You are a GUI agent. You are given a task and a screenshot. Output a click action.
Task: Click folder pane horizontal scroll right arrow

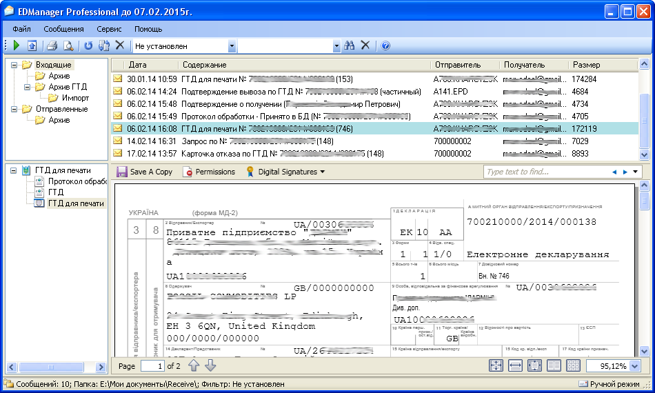click(101, 367)
